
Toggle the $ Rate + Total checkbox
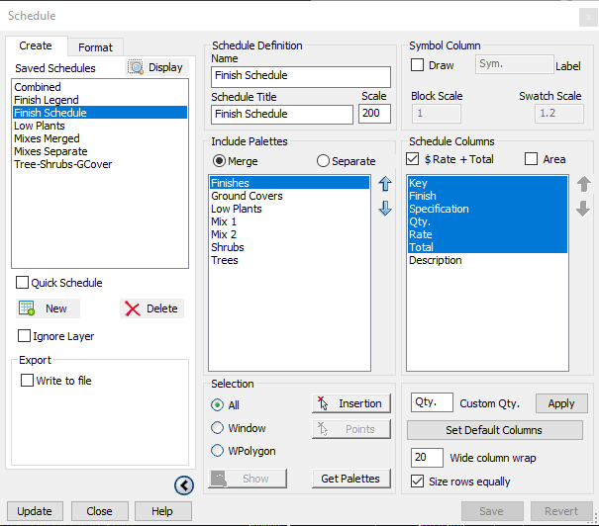click(413, 159)
